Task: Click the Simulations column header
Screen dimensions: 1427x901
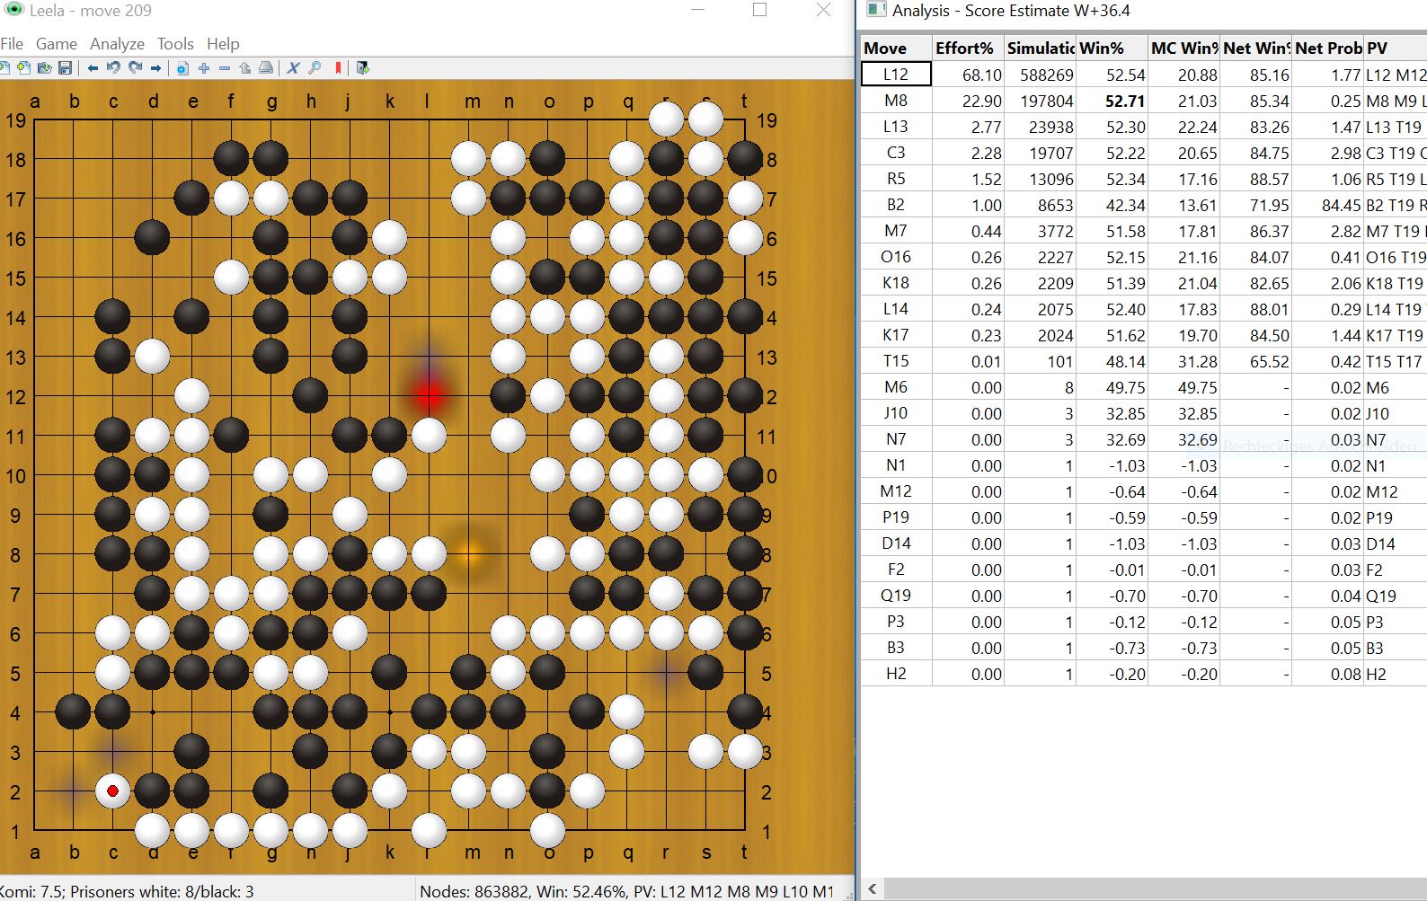Action: pyautogui.click(x=1040, y=48)
